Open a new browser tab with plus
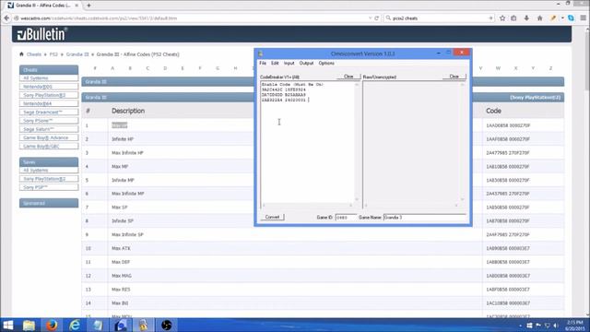Viewport: 590px width, 332px height. [x=88, y=6]
